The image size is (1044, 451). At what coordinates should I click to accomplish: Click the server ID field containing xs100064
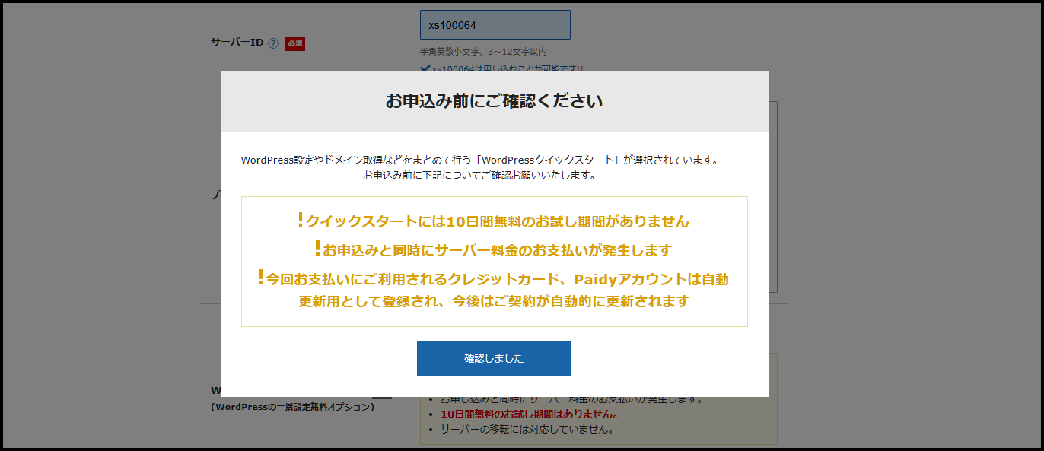[495, 25]
